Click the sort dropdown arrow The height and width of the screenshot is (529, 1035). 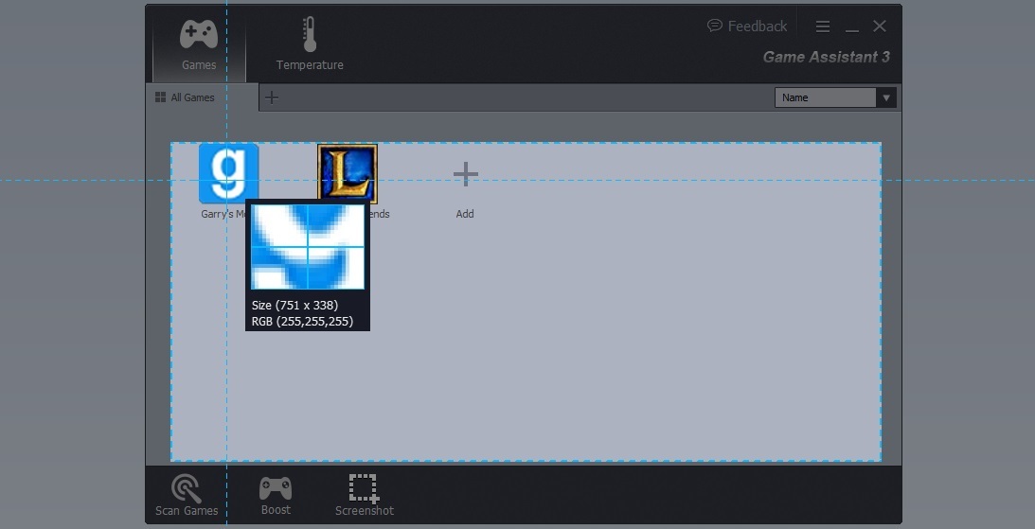[x=886, y=97]
